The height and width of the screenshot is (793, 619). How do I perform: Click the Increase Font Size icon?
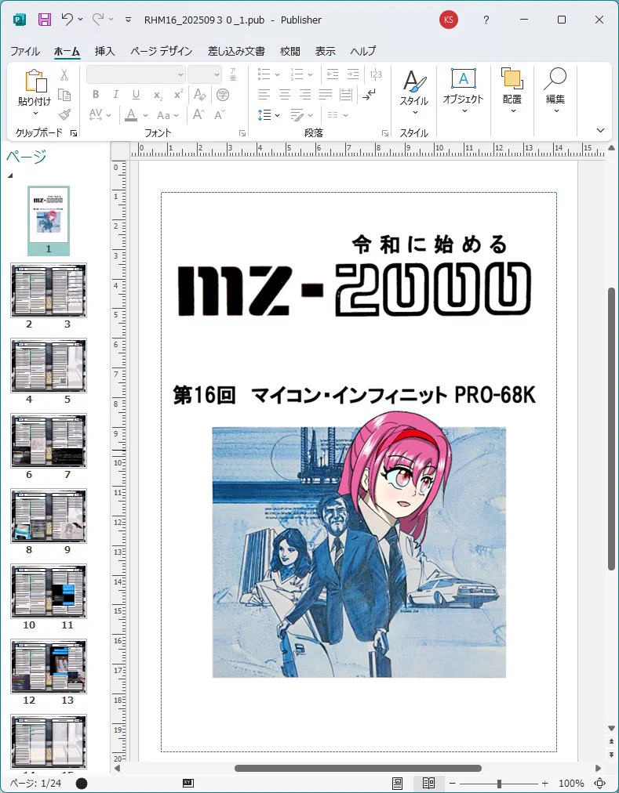199,115
